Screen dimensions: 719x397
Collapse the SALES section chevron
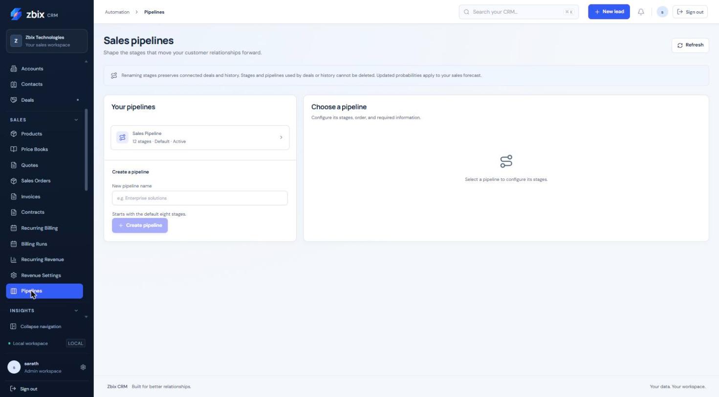click(76, 120)
